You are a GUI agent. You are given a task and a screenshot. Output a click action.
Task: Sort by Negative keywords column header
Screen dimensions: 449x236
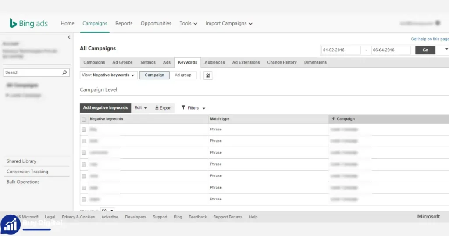pos(107,119)
